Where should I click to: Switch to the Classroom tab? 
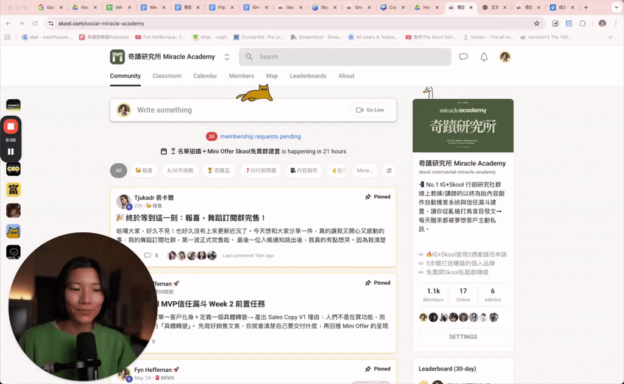tap(167, 76)
